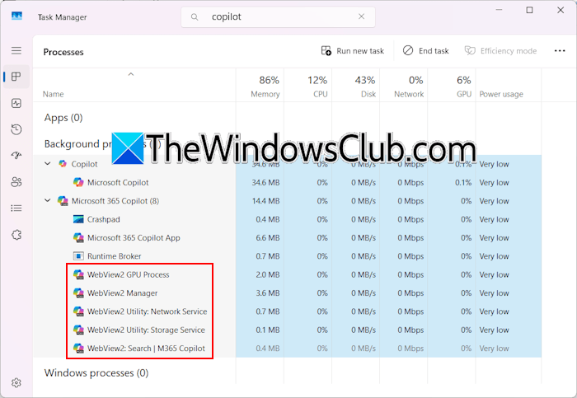Click the 2.0 MB memory value
577x398 pixels.
pyautogui.click(x=268, y=274)
